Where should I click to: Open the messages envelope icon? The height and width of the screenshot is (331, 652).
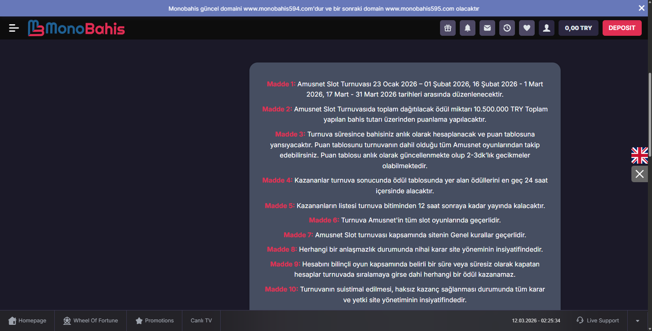(487, 28)
